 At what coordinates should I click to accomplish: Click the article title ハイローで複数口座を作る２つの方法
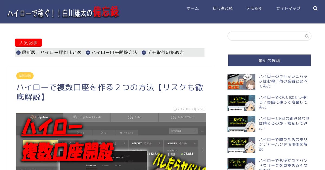[110, 92]
